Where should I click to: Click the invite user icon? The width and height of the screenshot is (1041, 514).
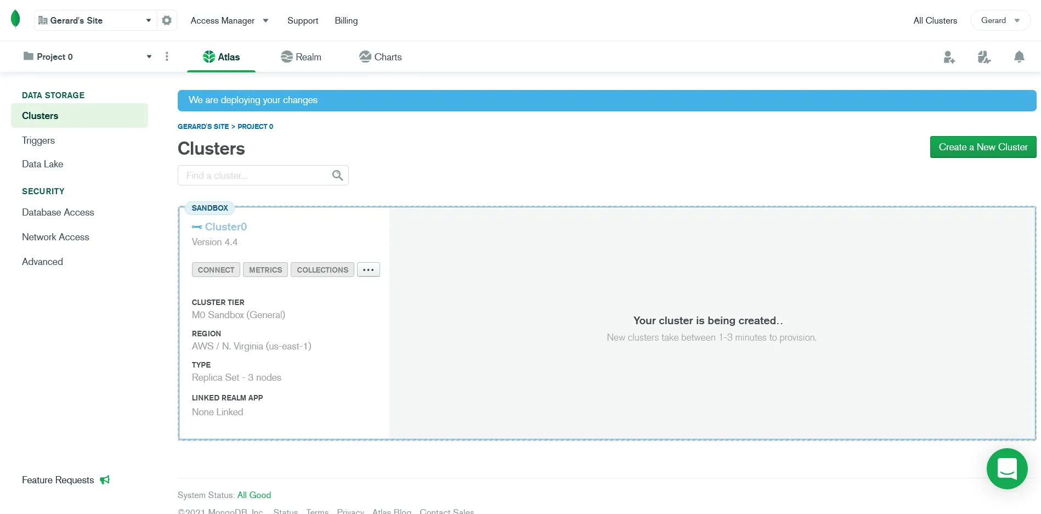tap(949, 57)
